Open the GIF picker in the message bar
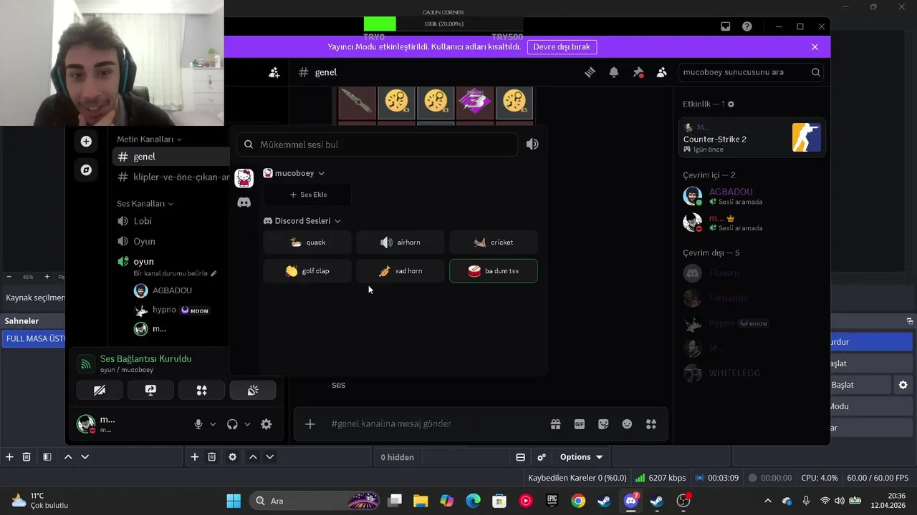This screenshot has height=515, width=917. point(580,424)
